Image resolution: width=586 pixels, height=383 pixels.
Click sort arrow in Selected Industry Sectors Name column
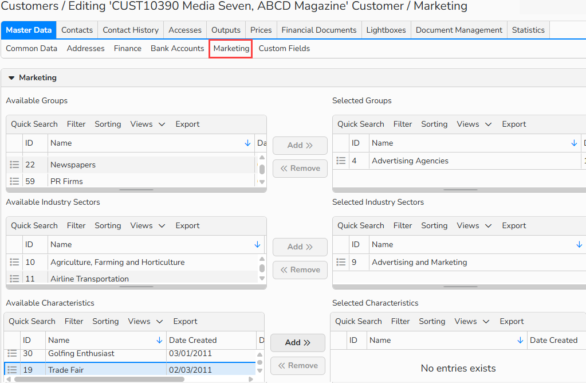579,245
